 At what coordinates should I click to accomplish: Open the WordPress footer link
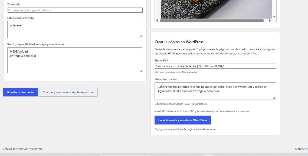36,149
